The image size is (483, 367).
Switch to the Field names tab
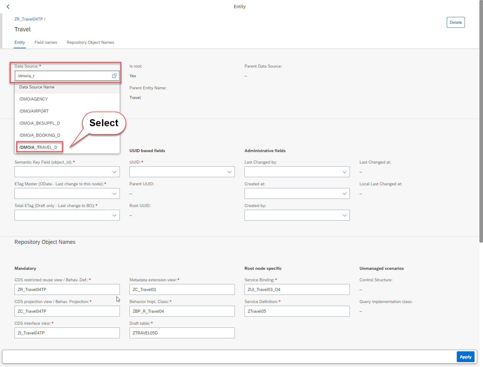46,43
